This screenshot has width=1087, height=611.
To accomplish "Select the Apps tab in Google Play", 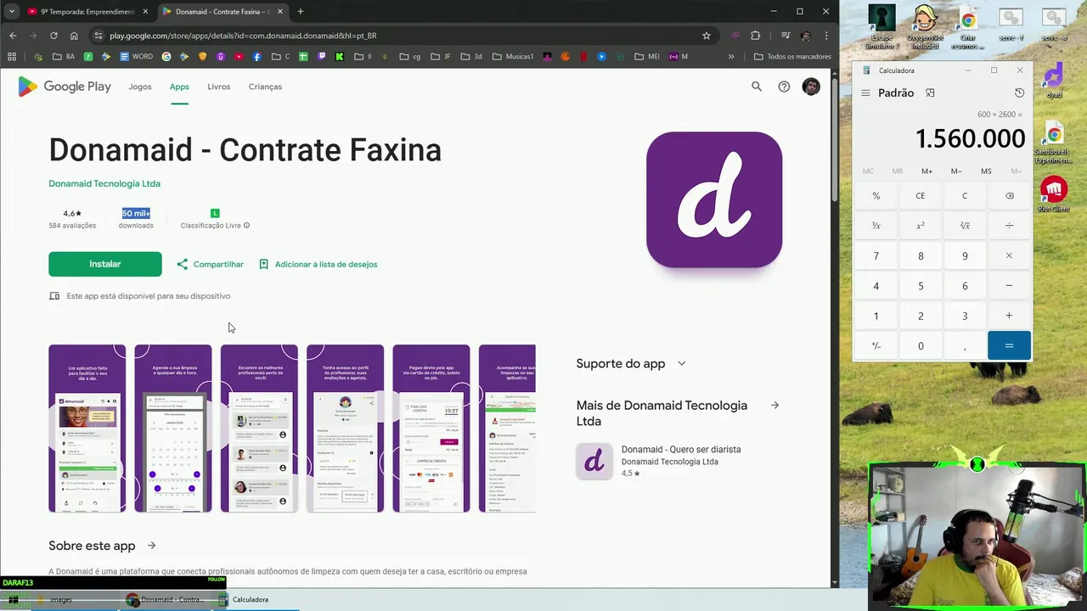I will pos(179,87).
